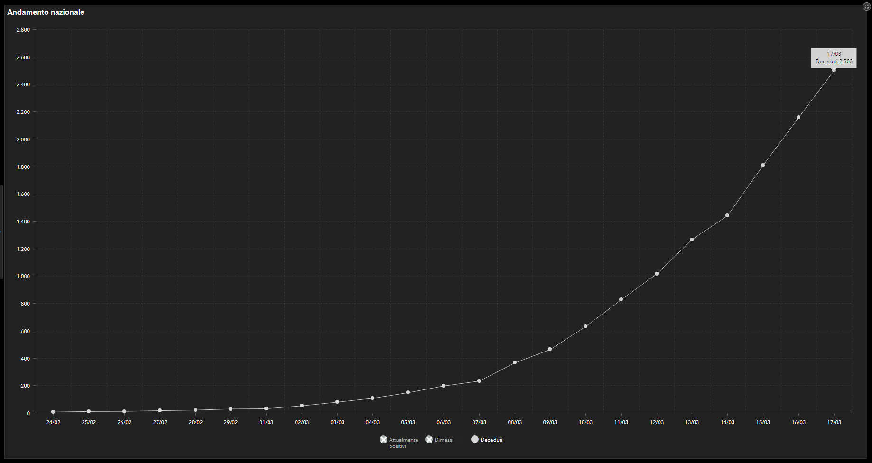This screenshot has width=872, height=463.
Task: Click the 1.200 y-axis value
Action: [x=23, y=249]
